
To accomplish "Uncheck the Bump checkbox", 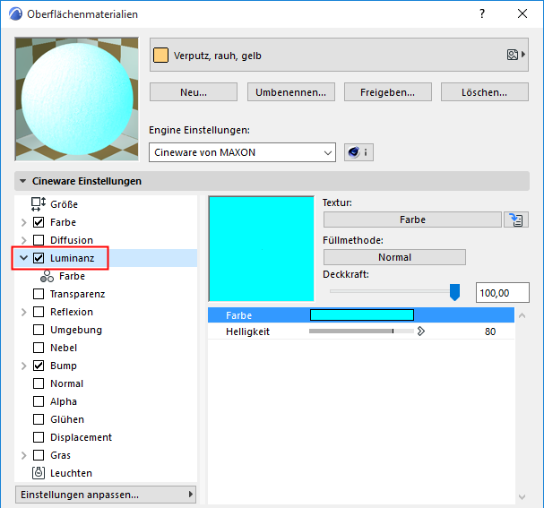I will click(39, 366).
